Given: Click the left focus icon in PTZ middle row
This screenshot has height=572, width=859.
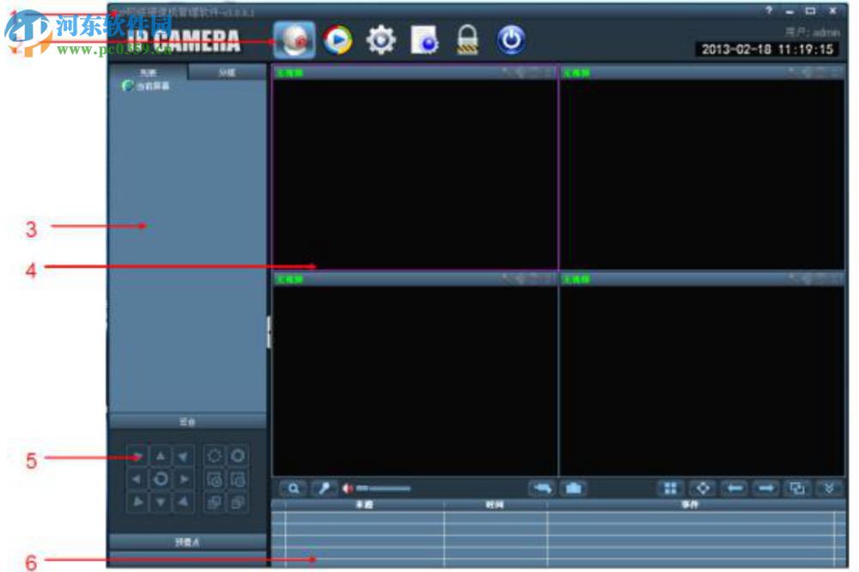Looking at the screenshot, I should click(x=214, y=479).
